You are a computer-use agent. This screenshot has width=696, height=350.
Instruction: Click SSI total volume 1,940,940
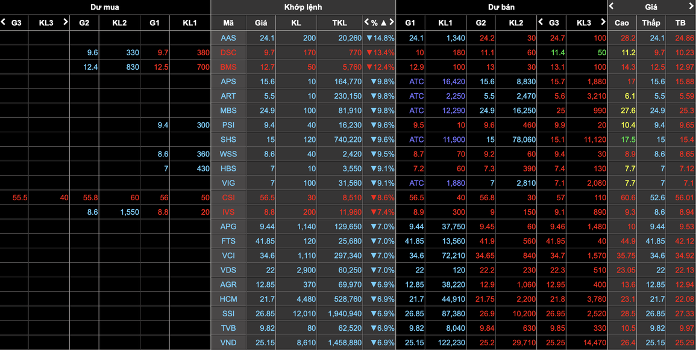click(345, 314)
